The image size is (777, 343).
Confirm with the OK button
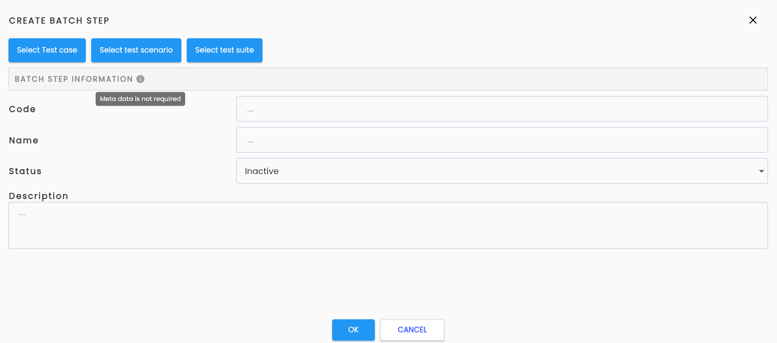[353, 330]
